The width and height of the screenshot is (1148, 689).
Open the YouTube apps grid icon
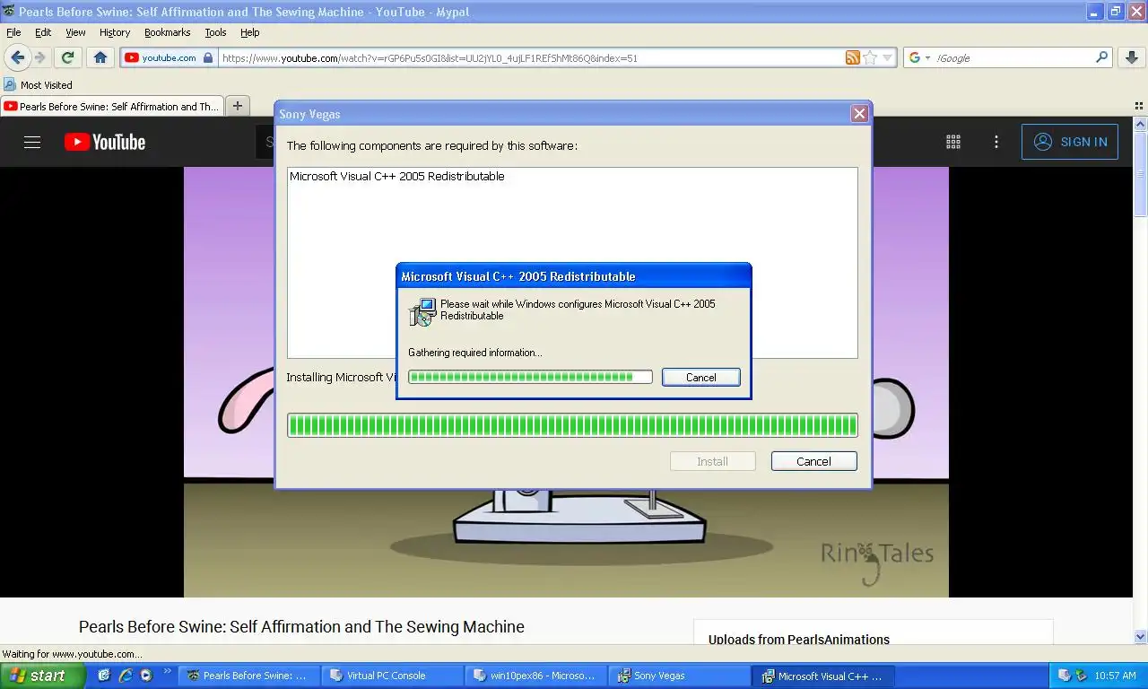(953, 142)
